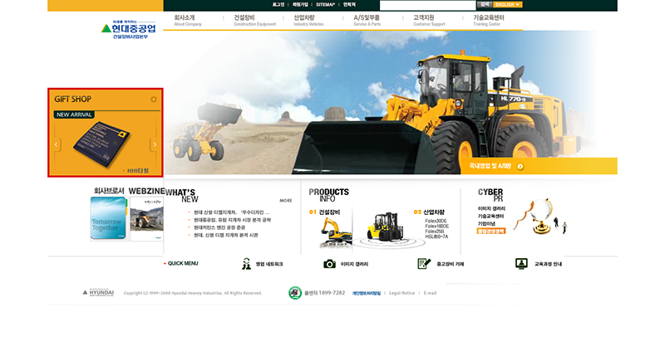Show next Gift Shop item arrow

(155, 144)
